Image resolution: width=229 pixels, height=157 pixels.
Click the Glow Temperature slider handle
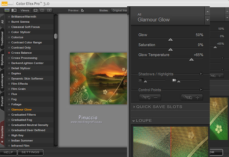[x=192, y=60]
